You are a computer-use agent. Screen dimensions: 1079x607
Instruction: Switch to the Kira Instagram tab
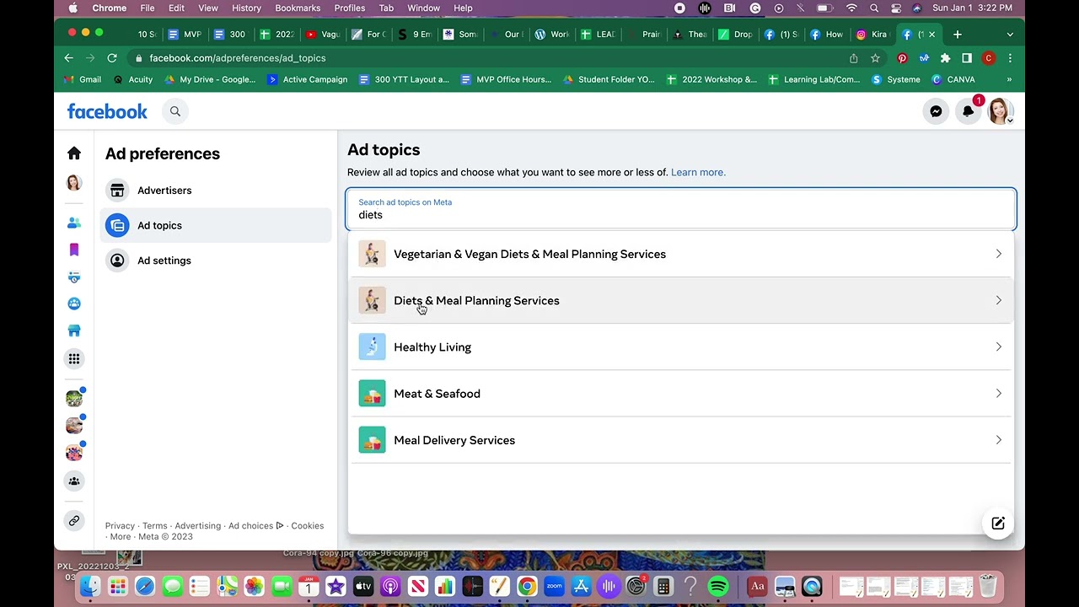point(872,35)
